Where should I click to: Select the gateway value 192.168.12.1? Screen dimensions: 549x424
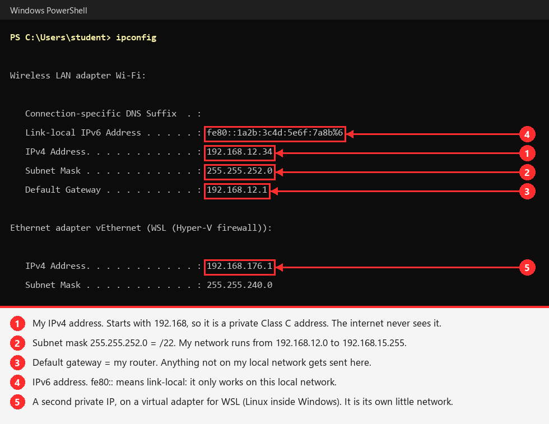[237, 190]
